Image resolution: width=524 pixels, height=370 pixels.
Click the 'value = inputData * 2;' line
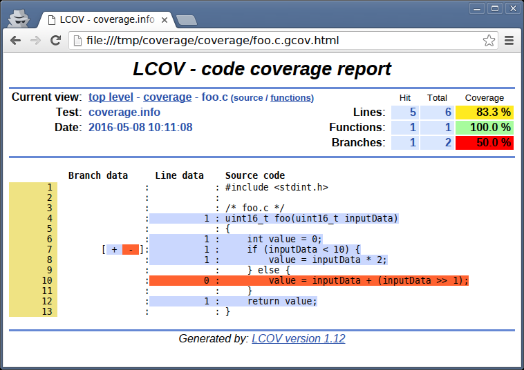coord(328,260)
